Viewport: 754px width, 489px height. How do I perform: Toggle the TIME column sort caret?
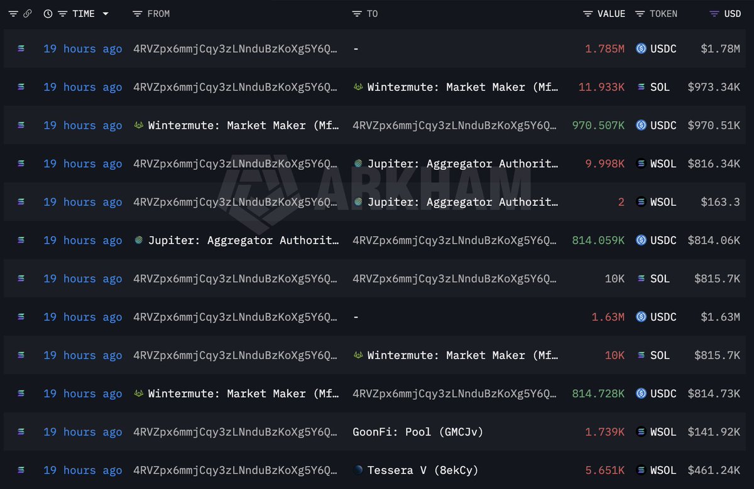click(x=105, y=14)
